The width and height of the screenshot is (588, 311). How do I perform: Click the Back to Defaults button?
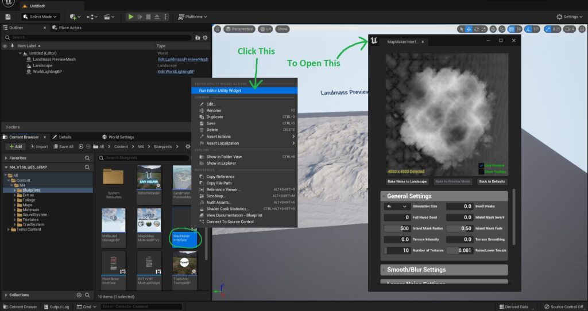(492, 181)
